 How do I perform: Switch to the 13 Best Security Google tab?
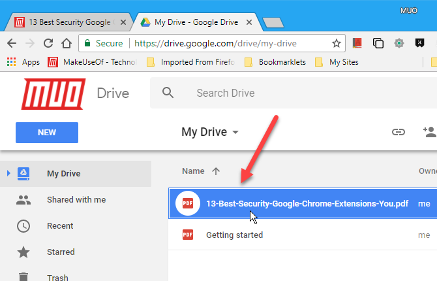point(68,22)
